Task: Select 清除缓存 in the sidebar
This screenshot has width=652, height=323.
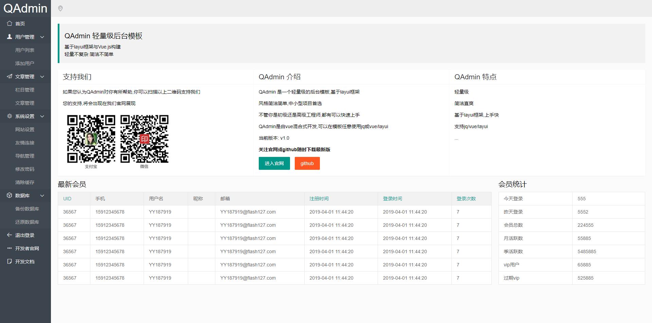Action: [x=25, y=182]
